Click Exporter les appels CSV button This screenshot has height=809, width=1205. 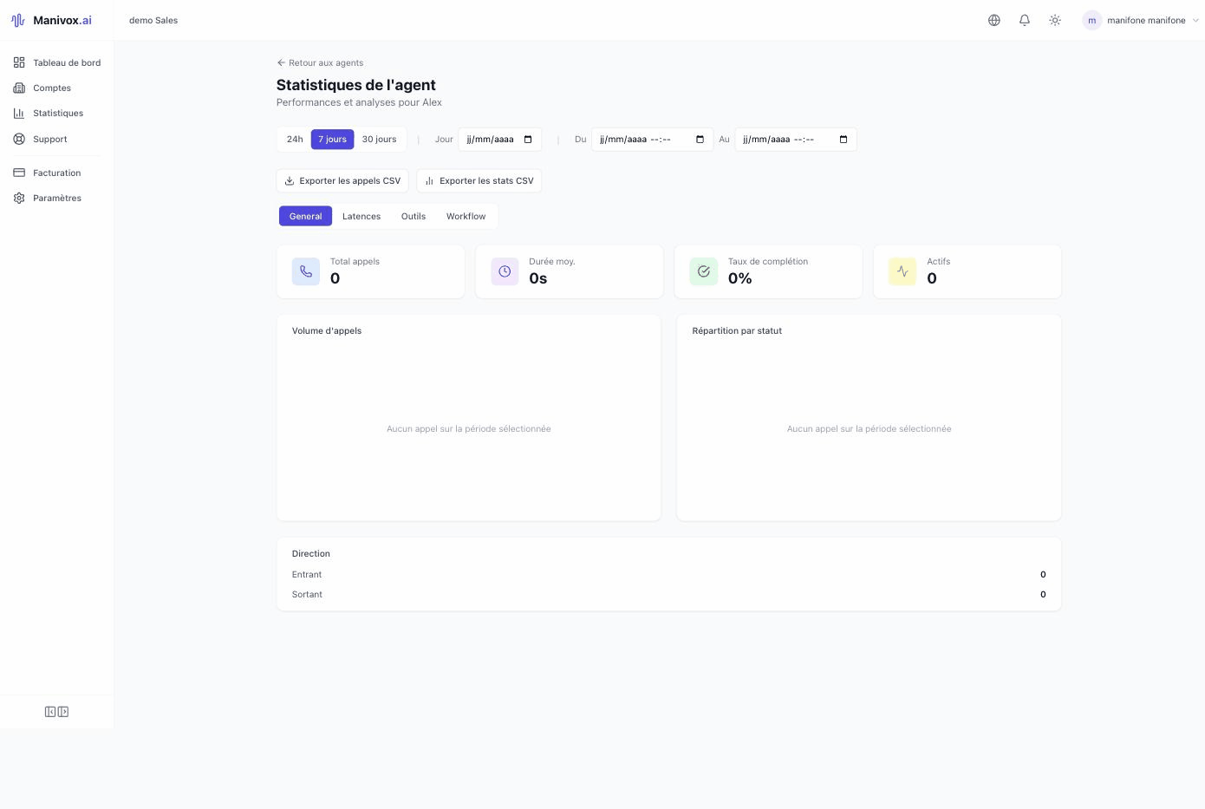point(342,180)
